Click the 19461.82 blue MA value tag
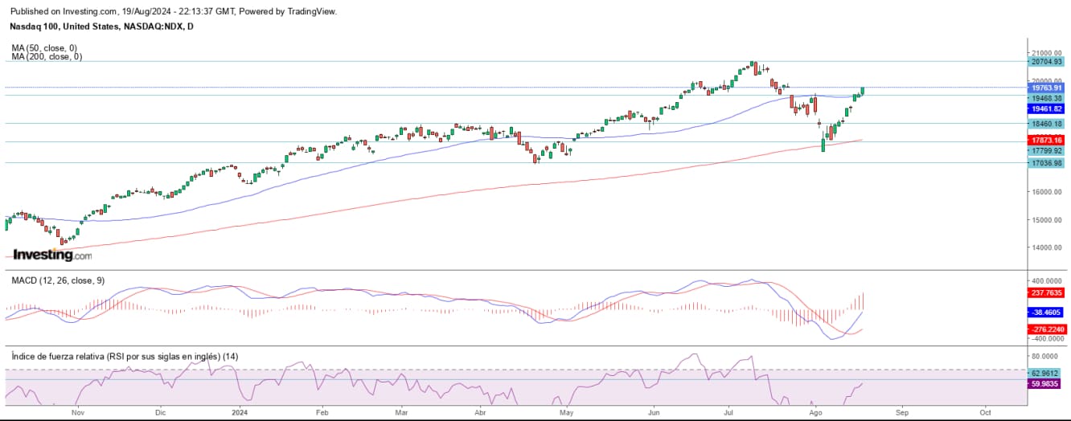Screen dimensions: 1071x421 point(1047,108)
